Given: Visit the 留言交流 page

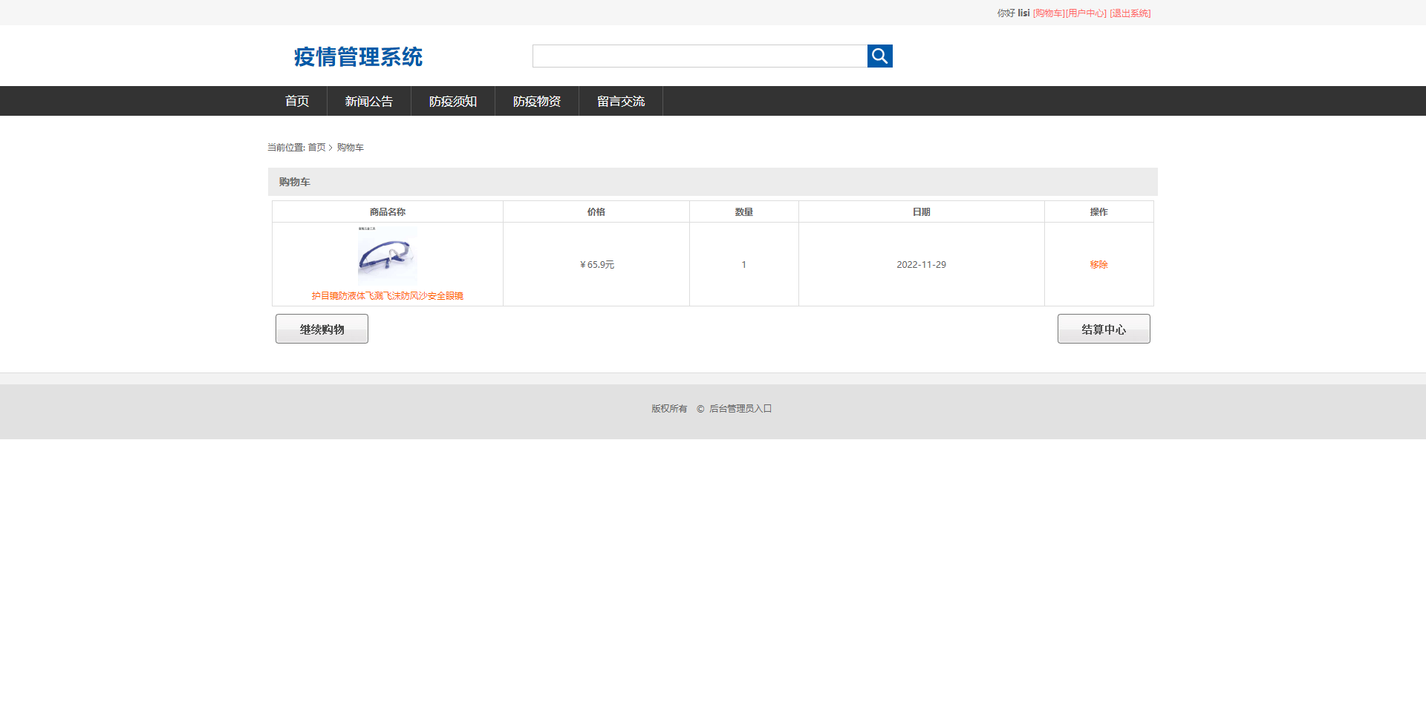Looking at the screenshot, I should point(621,101).
